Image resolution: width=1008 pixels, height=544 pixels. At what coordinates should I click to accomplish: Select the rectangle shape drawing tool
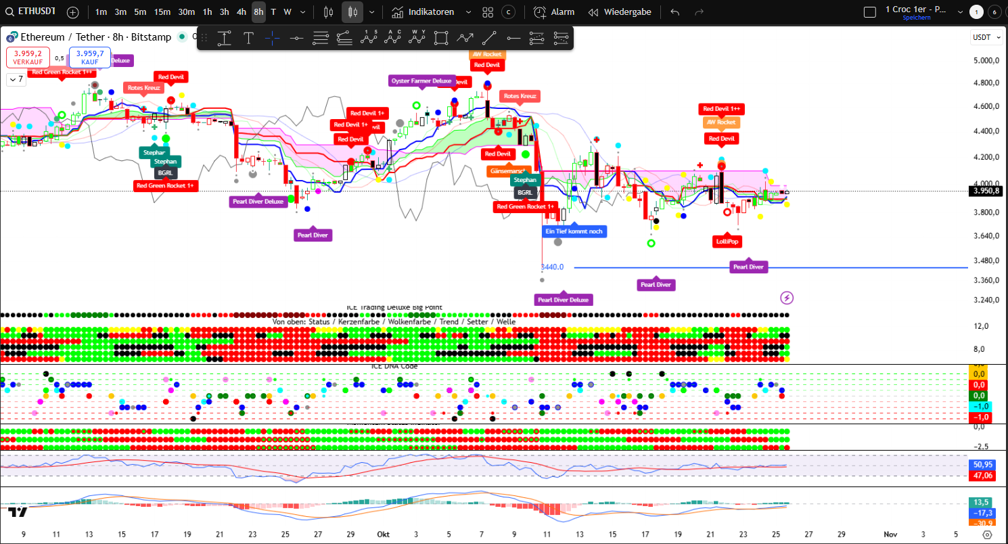point(441,38)
